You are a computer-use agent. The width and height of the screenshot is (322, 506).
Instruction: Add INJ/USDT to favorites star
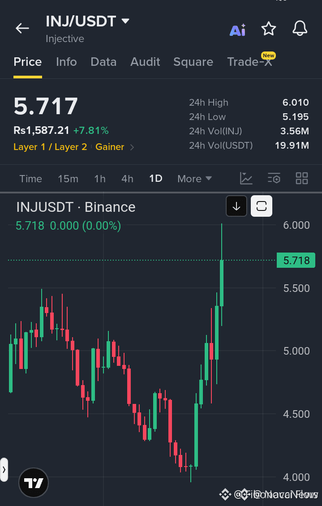point(268,29)
